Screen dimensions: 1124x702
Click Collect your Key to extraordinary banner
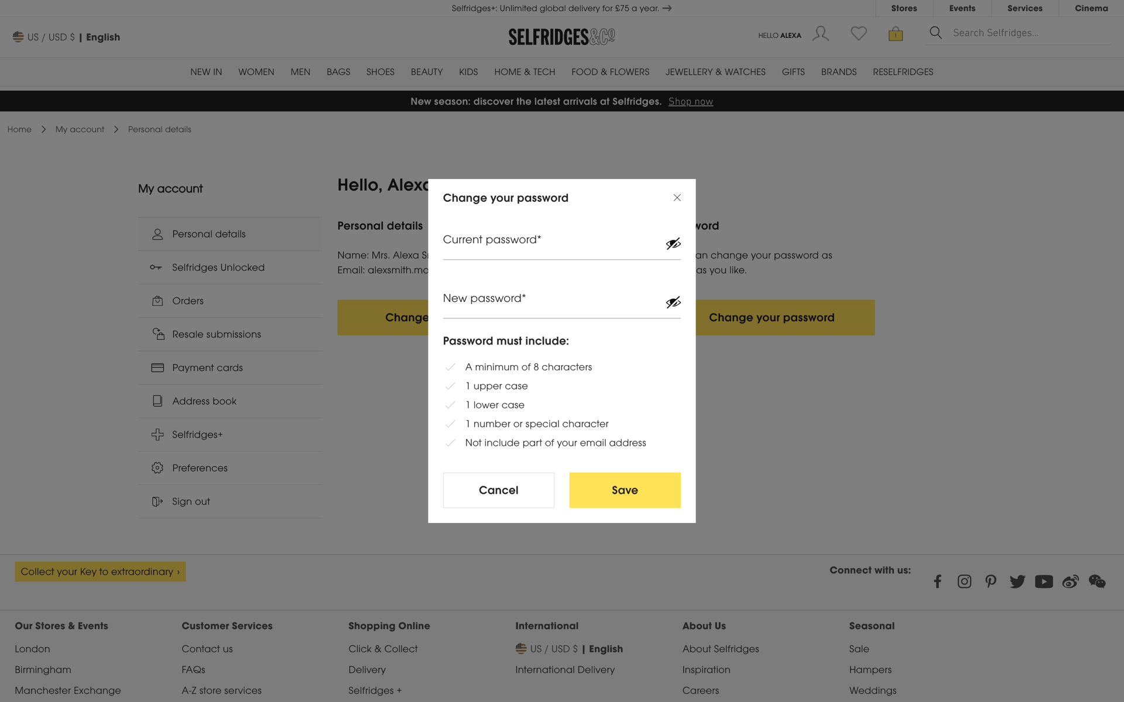pyautogui.click(x=100, y=572)
